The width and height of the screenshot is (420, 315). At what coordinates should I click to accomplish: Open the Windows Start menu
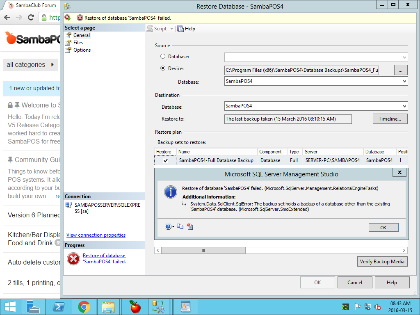click(10, 307)
